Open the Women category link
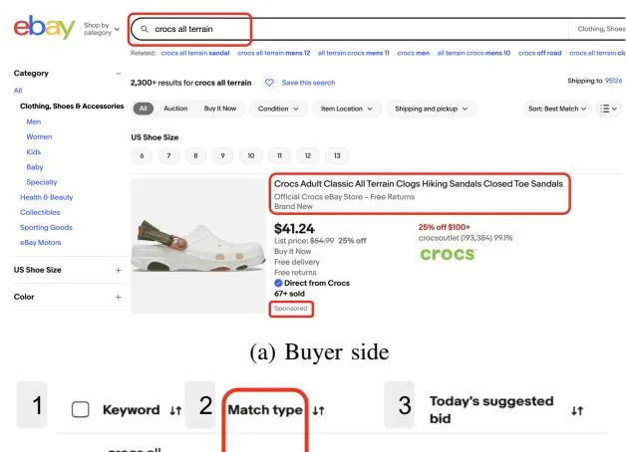 click(39, 136)
